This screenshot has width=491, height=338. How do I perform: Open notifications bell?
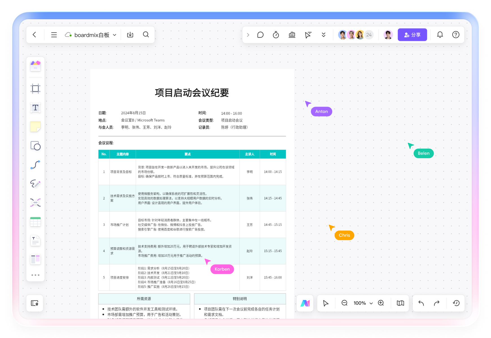pyautogui.click(x=440, y=35)
